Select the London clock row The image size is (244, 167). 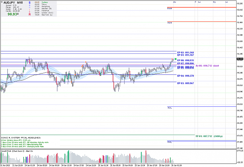pyautogui.click(x=44, y=13)
